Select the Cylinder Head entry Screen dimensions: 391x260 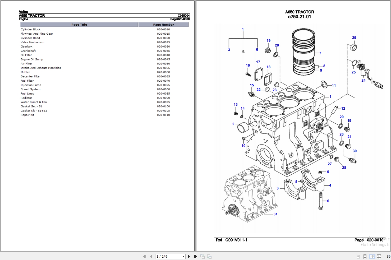(30, 38)
